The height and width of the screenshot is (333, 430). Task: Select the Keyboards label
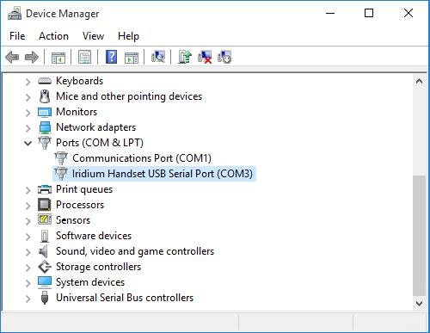point(79,81)
